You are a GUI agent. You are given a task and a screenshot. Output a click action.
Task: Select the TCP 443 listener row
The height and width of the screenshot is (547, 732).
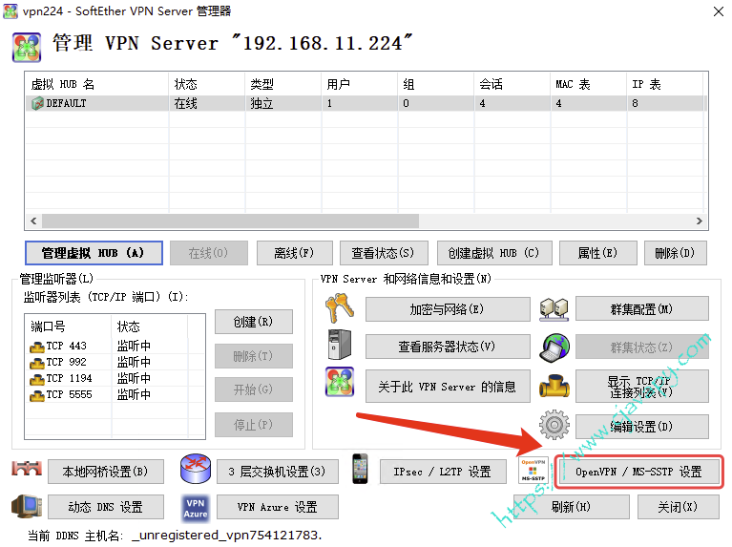pos(115,347)
